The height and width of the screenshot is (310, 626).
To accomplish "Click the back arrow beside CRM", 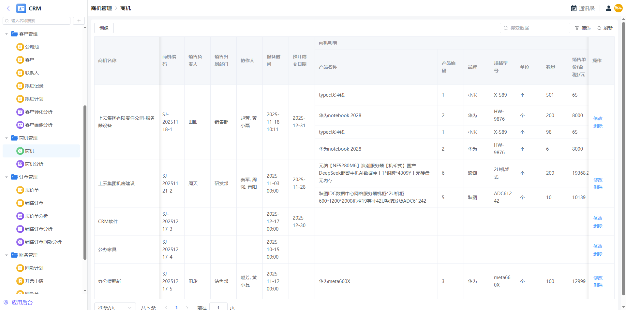I will tap(8, 8).
